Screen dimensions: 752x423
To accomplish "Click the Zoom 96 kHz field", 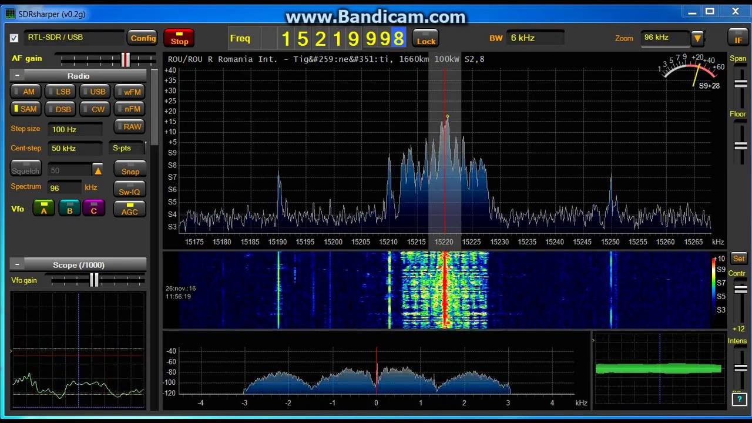I will click(x=665, y=38).
